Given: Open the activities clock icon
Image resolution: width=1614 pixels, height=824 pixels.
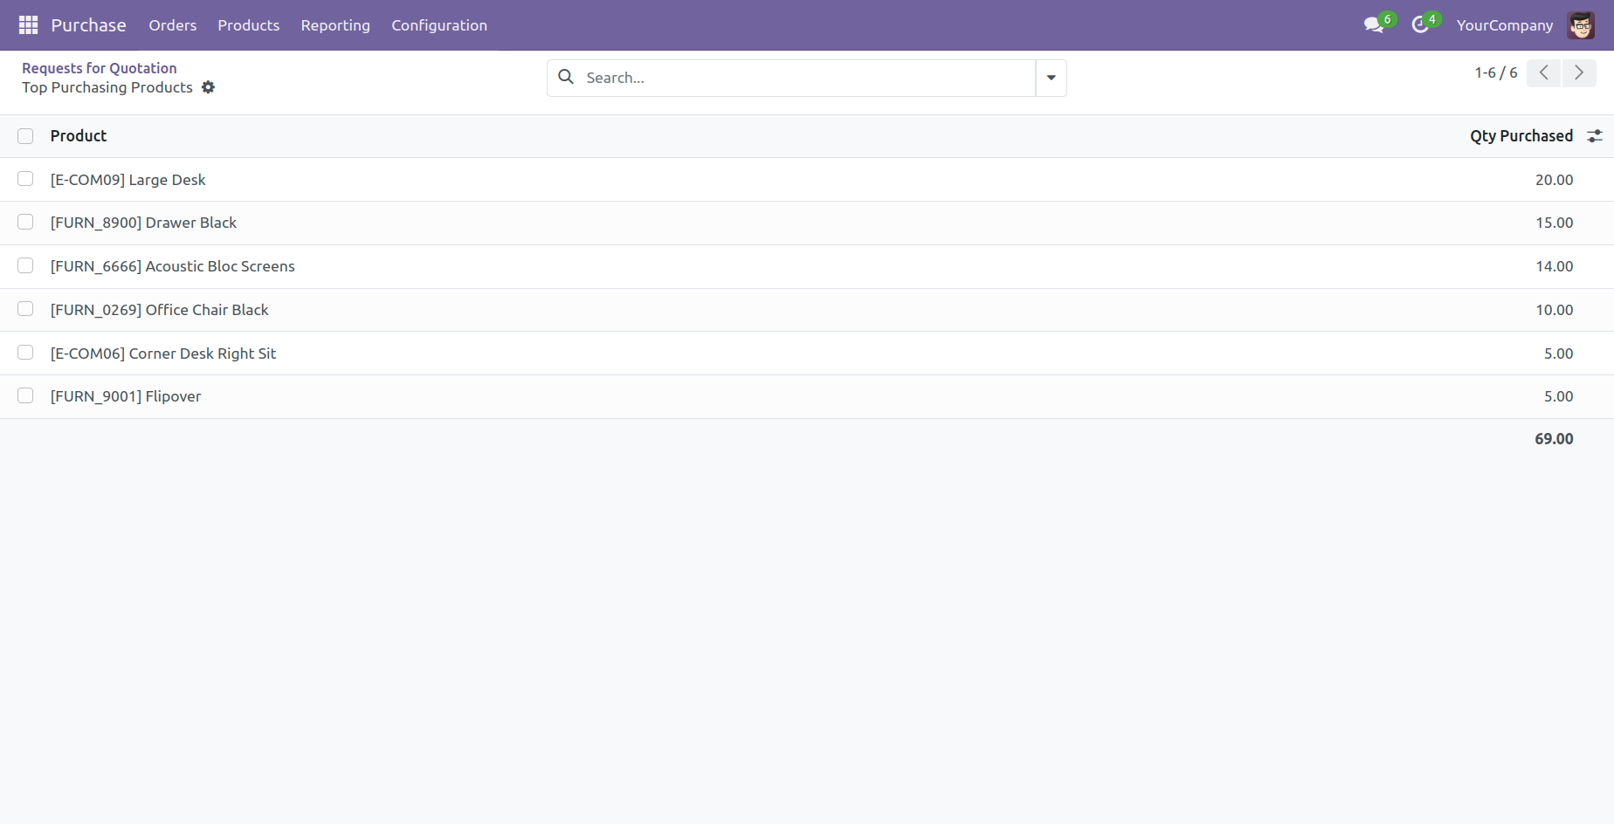Looking at the screenshot, I should [x=1420, y=25].
